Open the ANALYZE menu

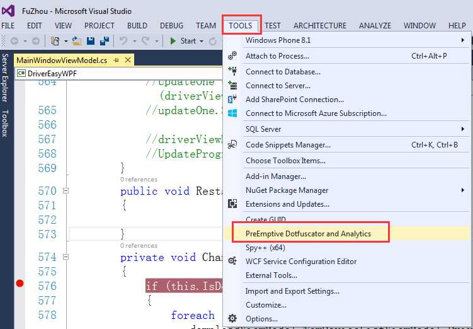tap(375, 26)
